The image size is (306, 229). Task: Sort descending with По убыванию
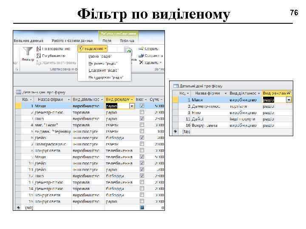[51, 56]
